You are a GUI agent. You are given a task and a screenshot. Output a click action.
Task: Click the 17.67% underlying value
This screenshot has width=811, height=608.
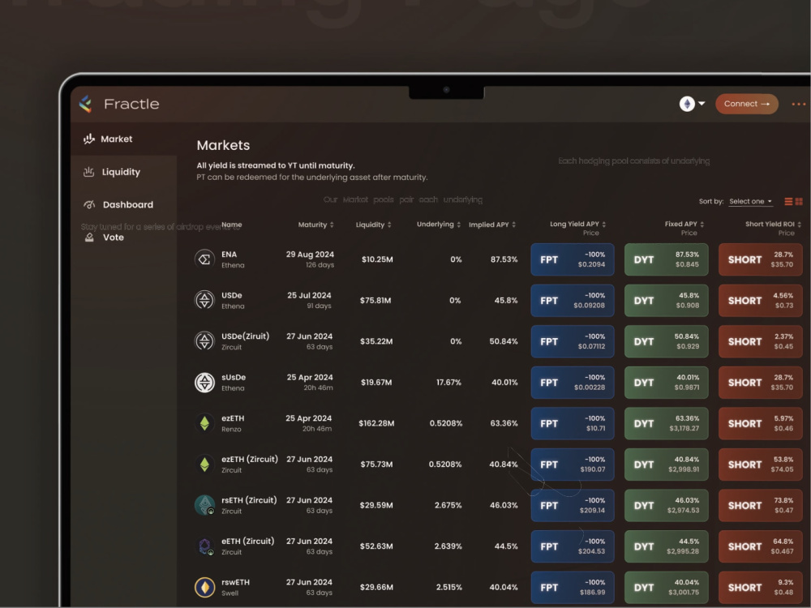tap(448, 382)
